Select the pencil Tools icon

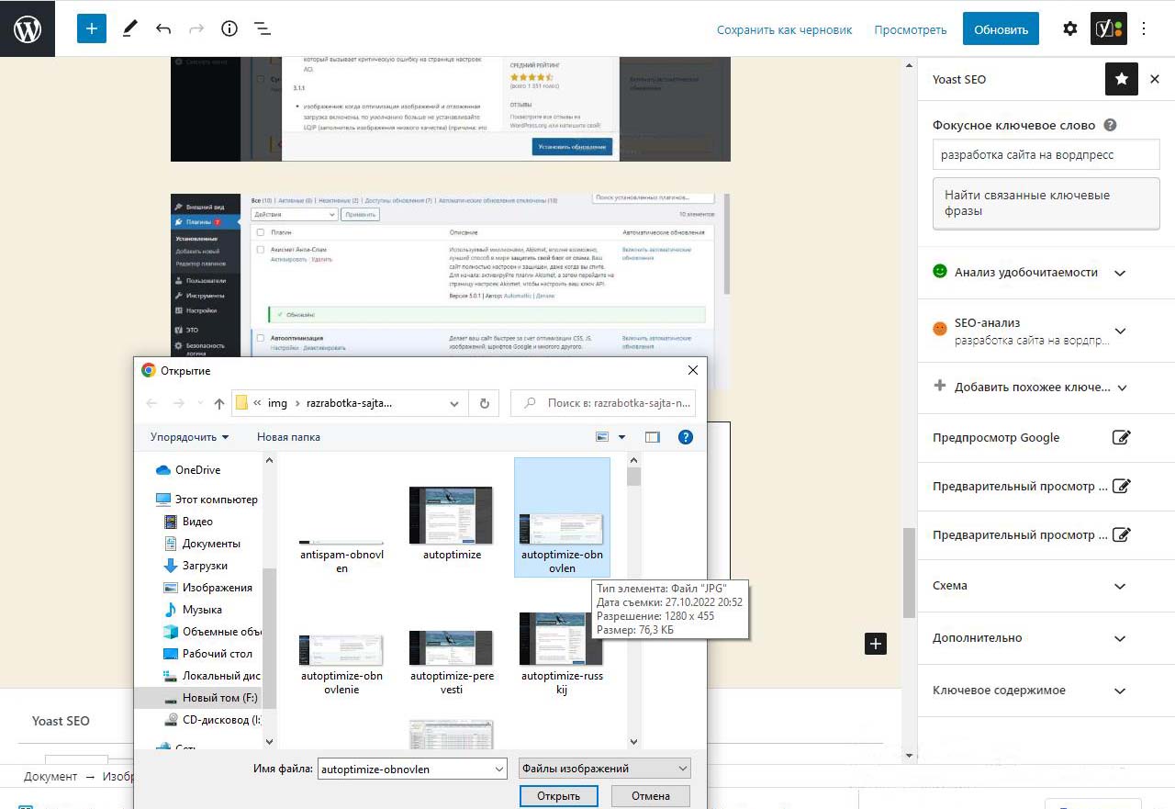point(129,28)
